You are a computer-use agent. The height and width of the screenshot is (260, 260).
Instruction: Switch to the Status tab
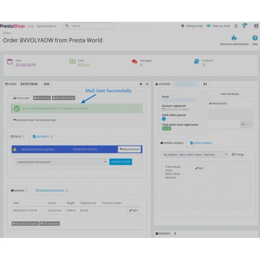click(18, 137)
